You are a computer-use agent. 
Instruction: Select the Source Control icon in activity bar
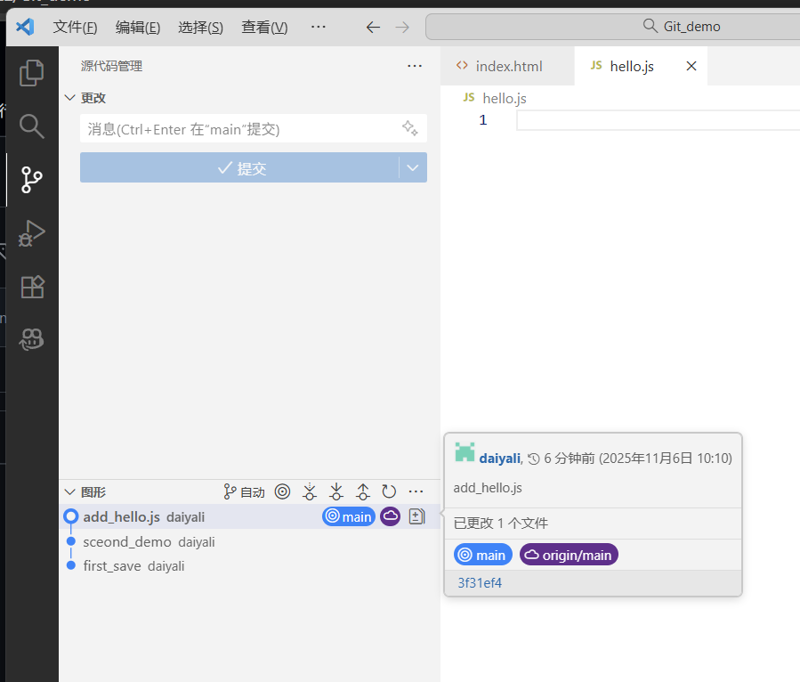tap(31, 180)
